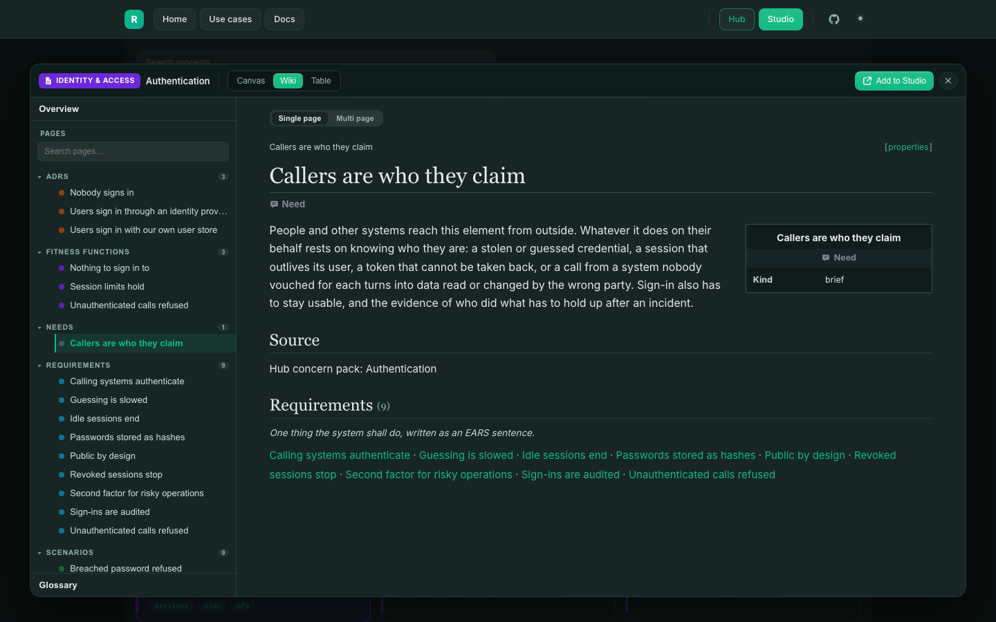Click the Need icon under the title
Screen dimensions: 996x622
coord(274,205)
